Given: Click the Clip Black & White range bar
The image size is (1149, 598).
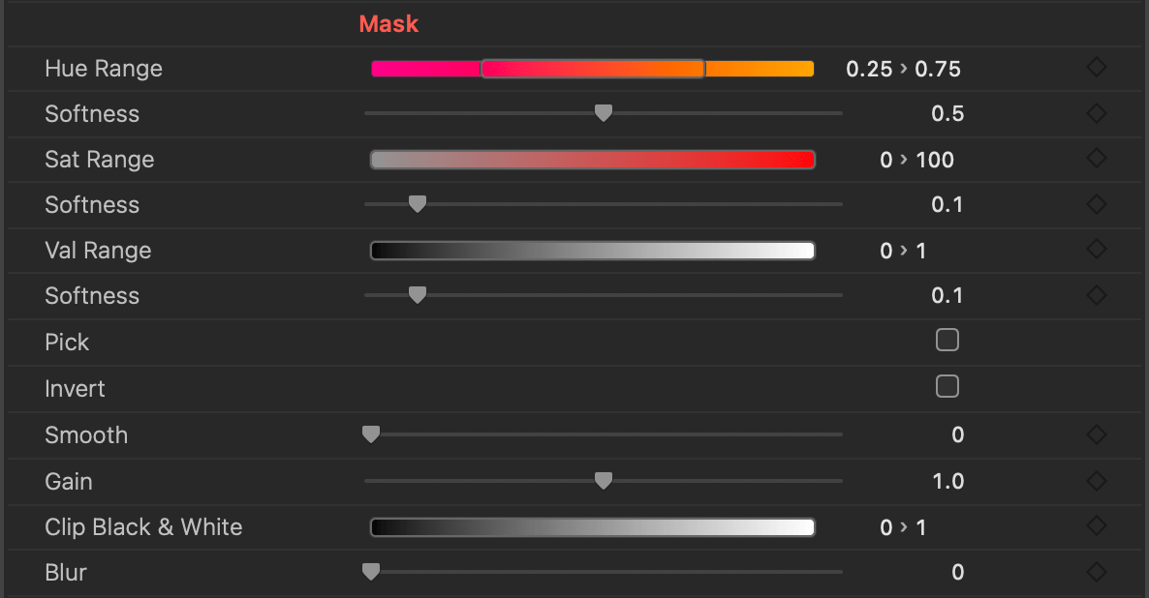Looking at the screenshot, I should point(592,527).
